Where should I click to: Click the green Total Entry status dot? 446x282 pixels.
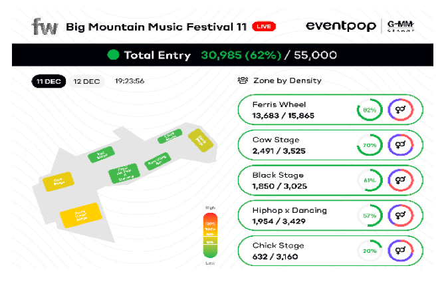click(x=113, y=55)
